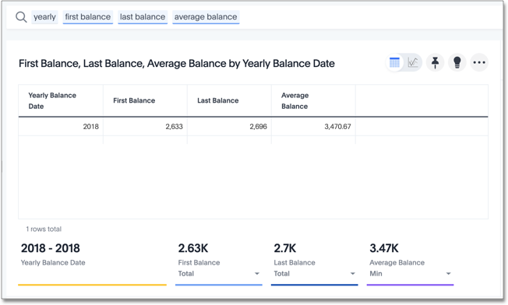The width and height of the screenshot is (508, 305).
Task: Click the answer title text
Action: point(177,63)
